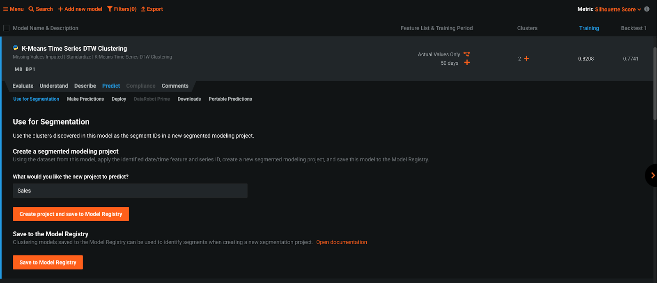Open the documentation link
Screen dimensions: 657x283
pyautogui.click(x=342, y=242)
